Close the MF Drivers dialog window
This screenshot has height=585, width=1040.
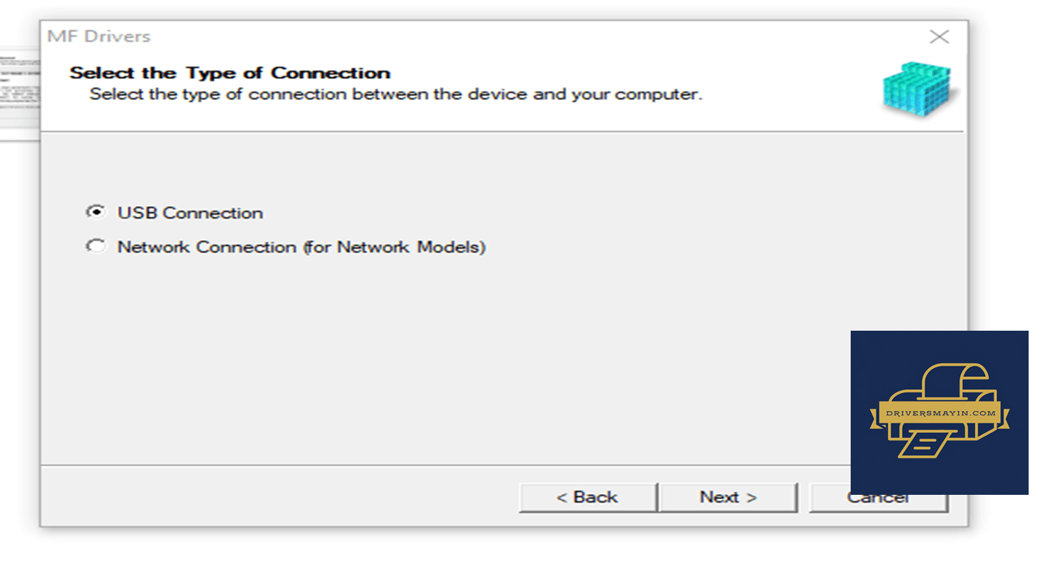[x=939, y=37]
